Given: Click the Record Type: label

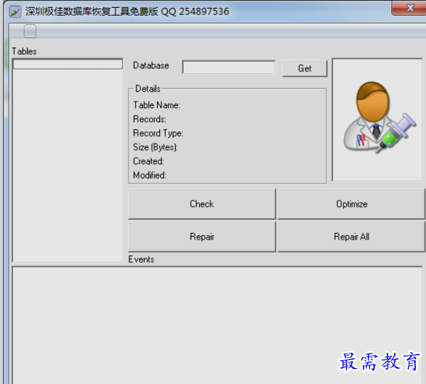Looking at the screenshot, I should (x=158, y=134).
